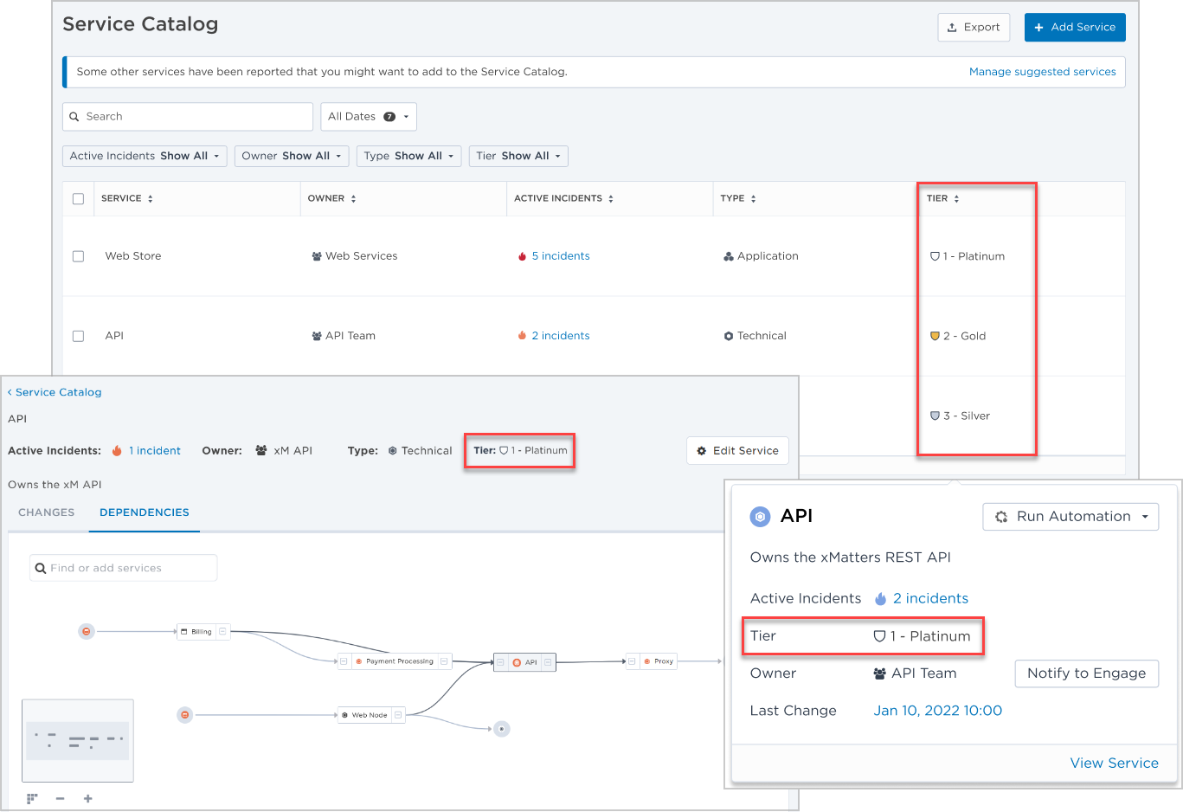This screenshot has height=812, width=1183.
Task: Open the Active Incidents filter dropdown
Action: click(x=145, y=157)
